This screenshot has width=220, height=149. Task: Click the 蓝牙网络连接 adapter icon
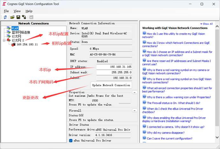9,32
